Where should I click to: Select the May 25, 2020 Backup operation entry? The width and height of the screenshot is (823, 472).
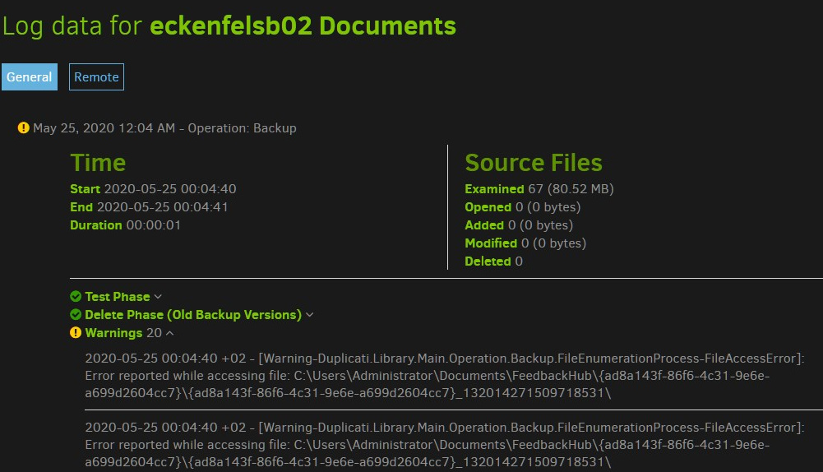coord(164,128)
